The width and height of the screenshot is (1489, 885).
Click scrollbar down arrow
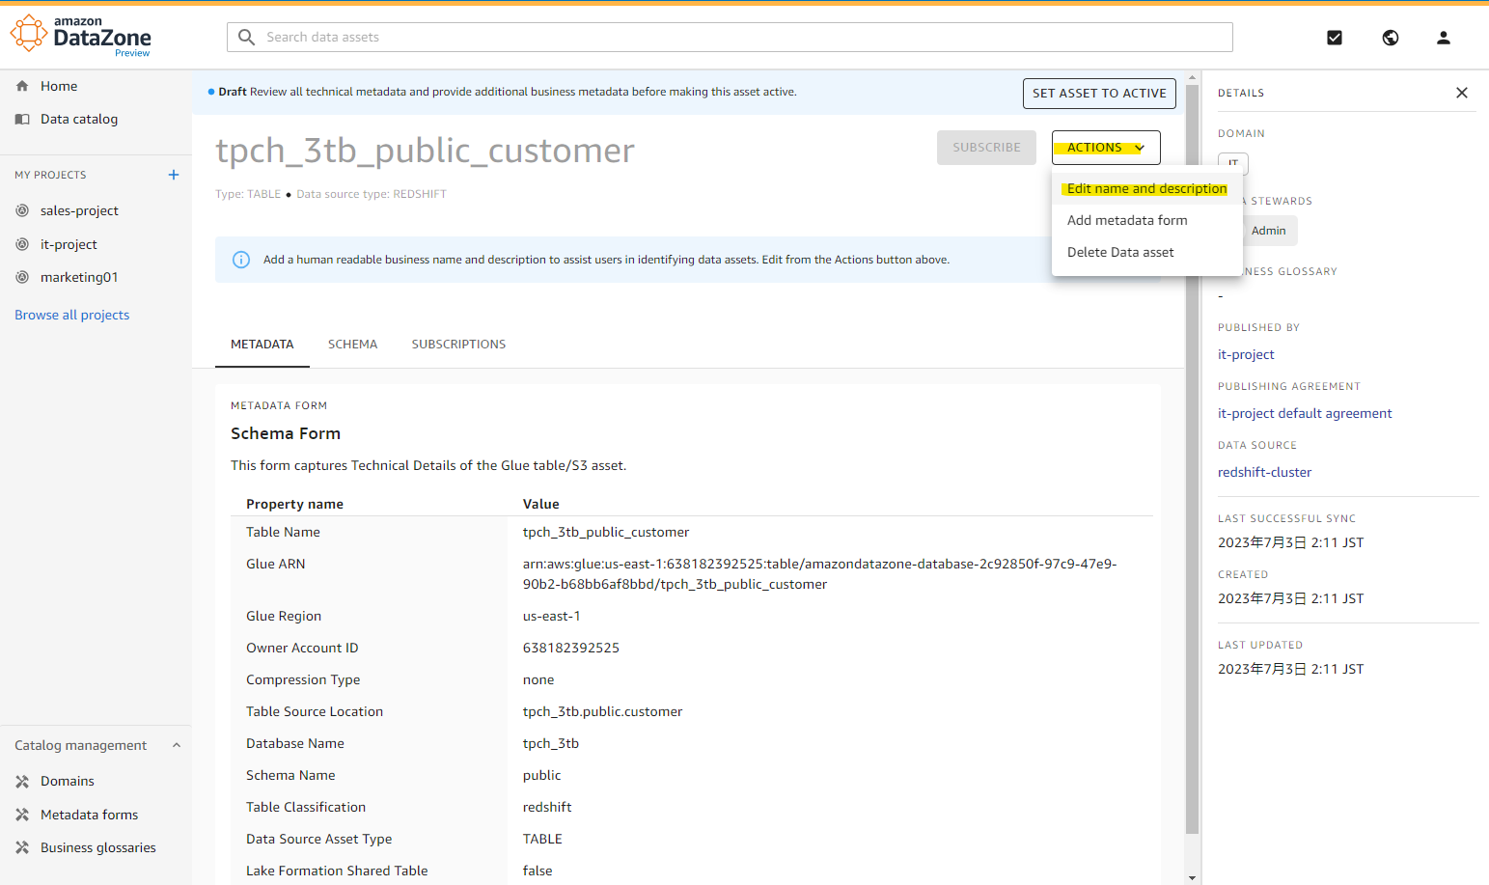(1192, 878)
